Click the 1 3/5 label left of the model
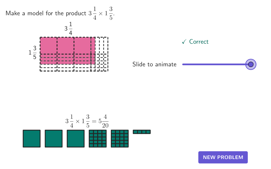The image size is (271, 169). 33,52
